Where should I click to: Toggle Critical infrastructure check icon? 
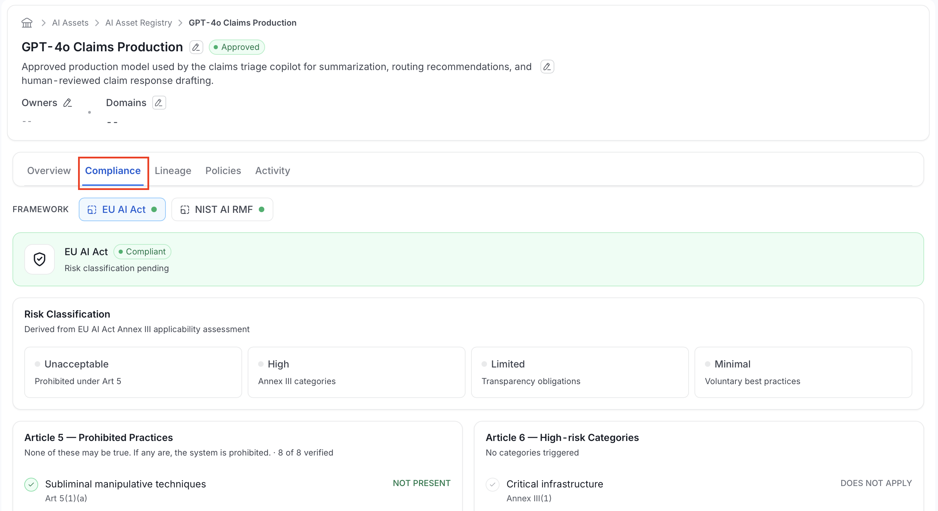pyautogui.click(x=493, y=485)
